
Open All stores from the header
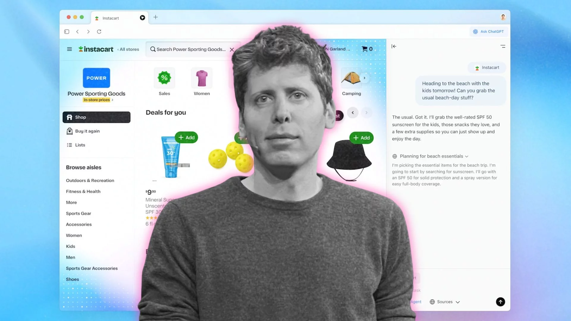coord(128,49)
